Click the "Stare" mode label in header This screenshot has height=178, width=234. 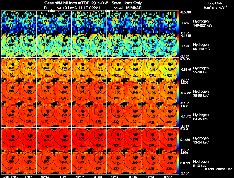116,3
